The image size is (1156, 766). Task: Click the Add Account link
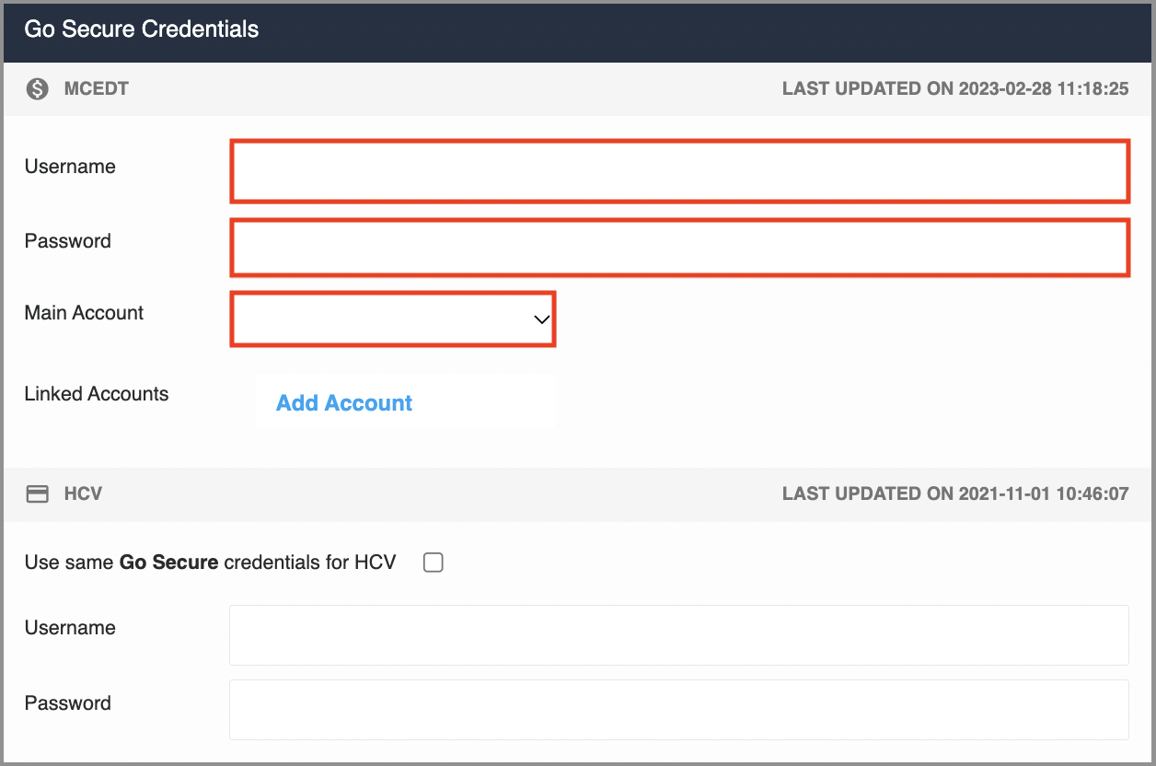pos(344,403)
